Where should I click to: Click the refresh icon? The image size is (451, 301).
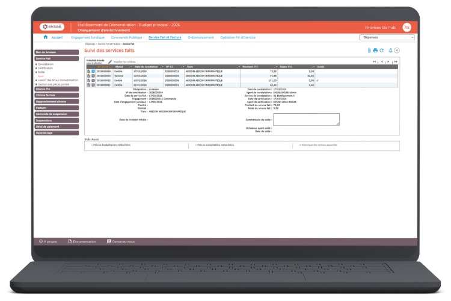click(x=381, y=51)
